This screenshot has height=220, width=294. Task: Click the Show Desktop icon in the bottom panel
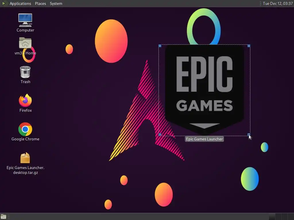(3, 217)
